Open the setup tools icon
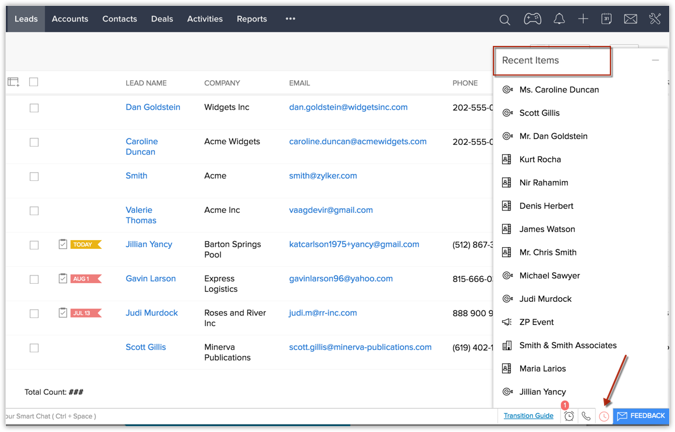This screenshot has width=675, height=432. point(655,19)
